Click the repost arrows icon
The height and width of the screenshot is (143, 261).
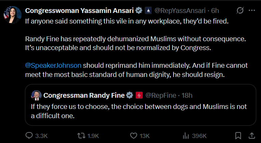(x=81, y=136)
